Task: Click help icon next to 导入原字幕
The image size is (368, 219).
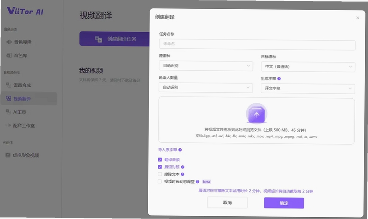Action: click(180, 150)
